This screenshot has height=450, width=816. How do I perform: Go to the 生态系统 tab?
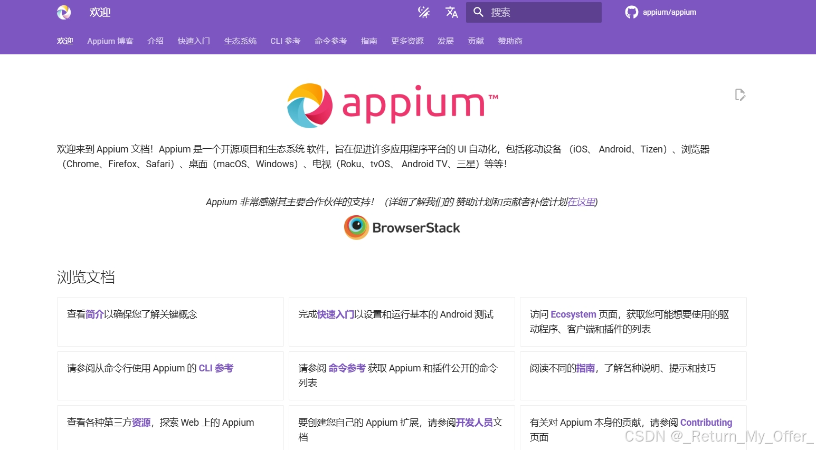pyautogui.click(x=240, y=41)
